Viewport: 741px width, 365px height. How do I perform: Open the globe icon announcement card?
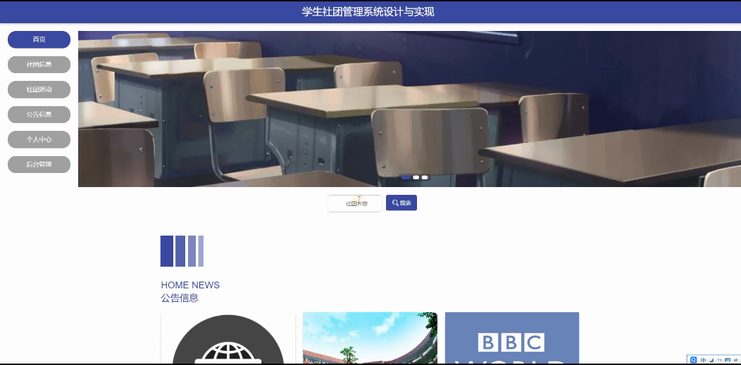click(228, 338)
